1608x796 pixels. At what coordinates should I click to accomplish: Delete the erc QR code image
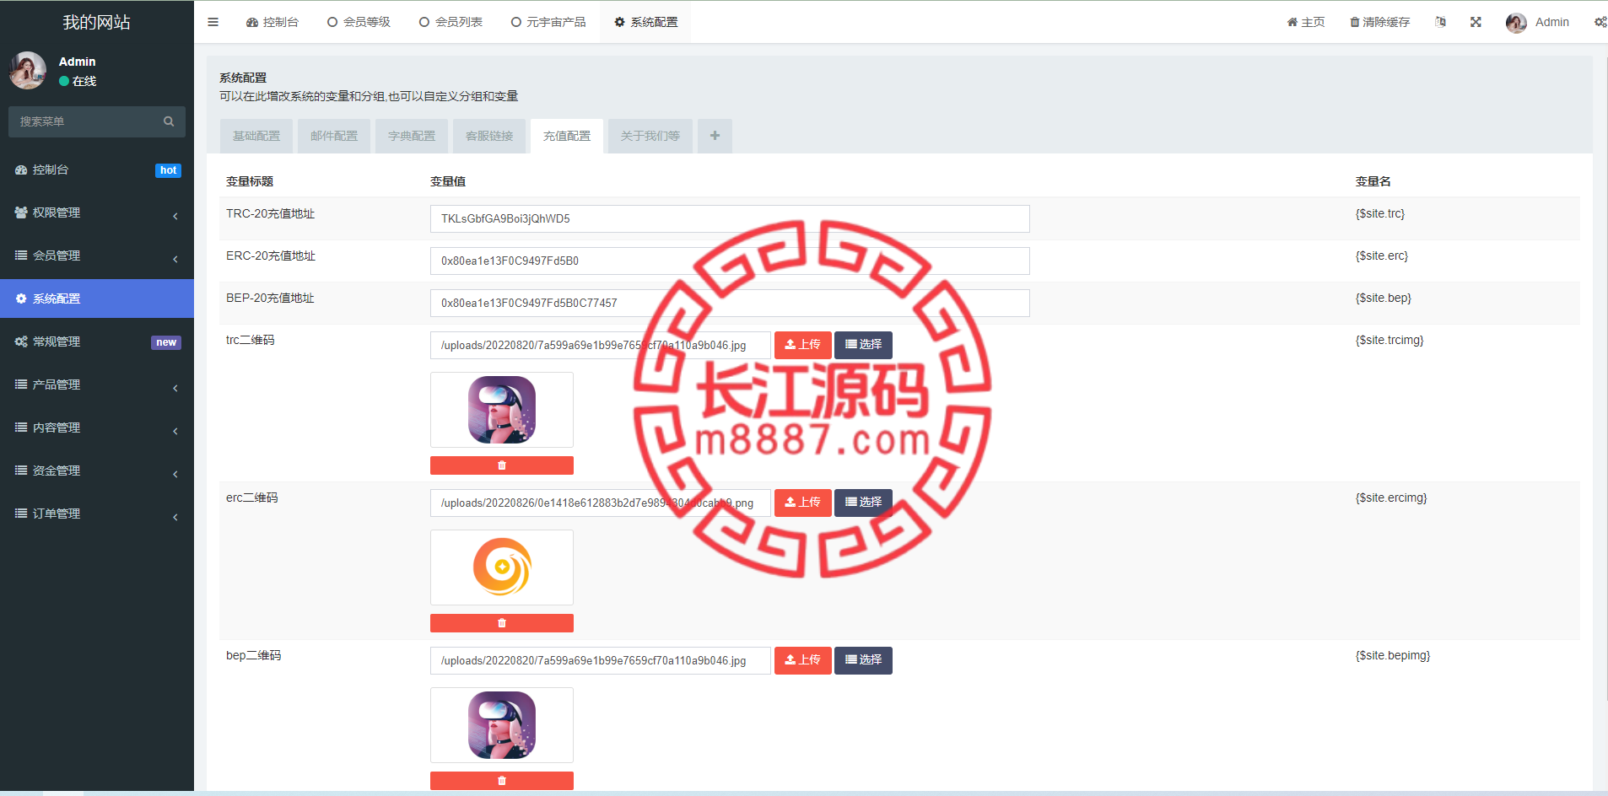[x=502, y=623]
